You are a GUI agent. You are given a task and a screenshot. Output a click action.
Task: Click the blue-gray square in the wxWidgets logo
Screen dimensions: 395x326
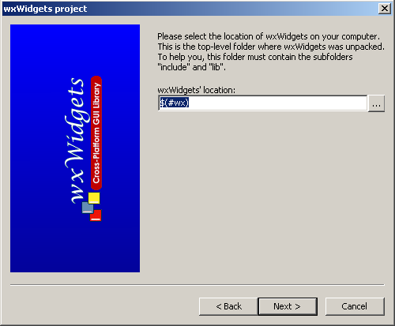(88, 208)
